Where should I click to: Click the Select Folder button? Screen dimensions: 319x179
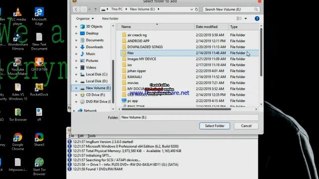point(215,126)
